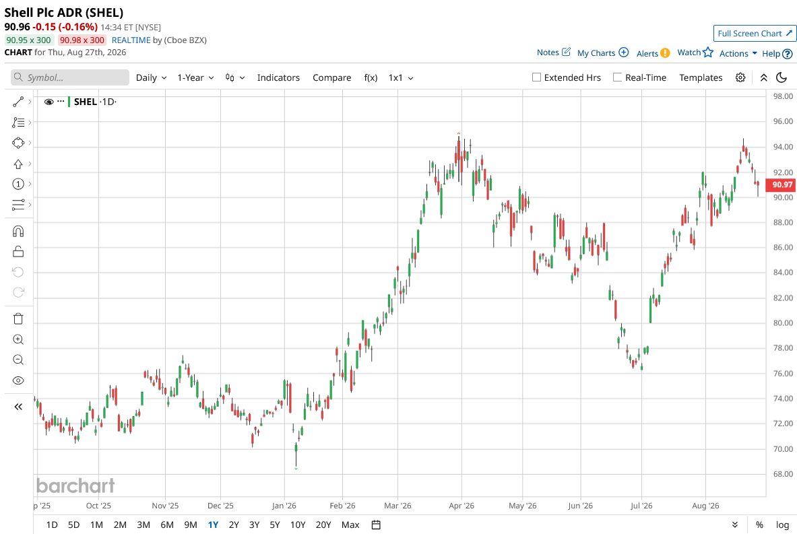Viewport: 797px width, 534px height.
Task: Select the 5Y time range
Action: (x=275, y=525)
